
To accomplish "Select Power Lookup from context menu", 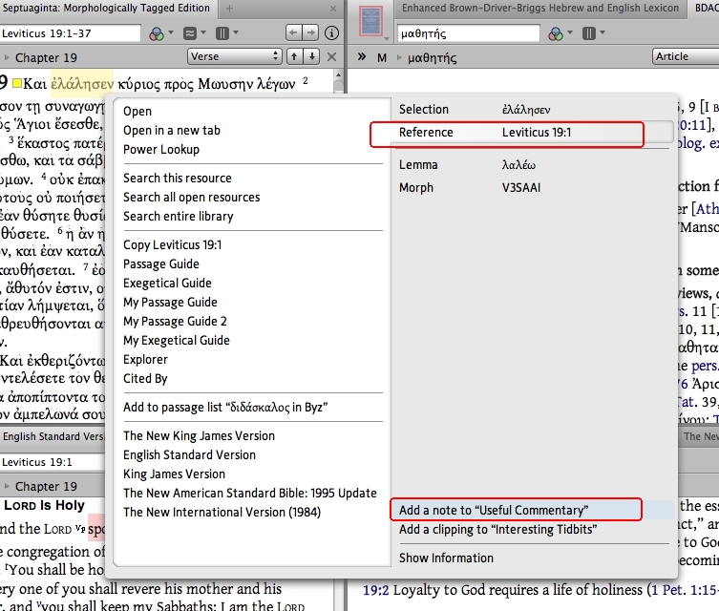I will coord(161,150).
